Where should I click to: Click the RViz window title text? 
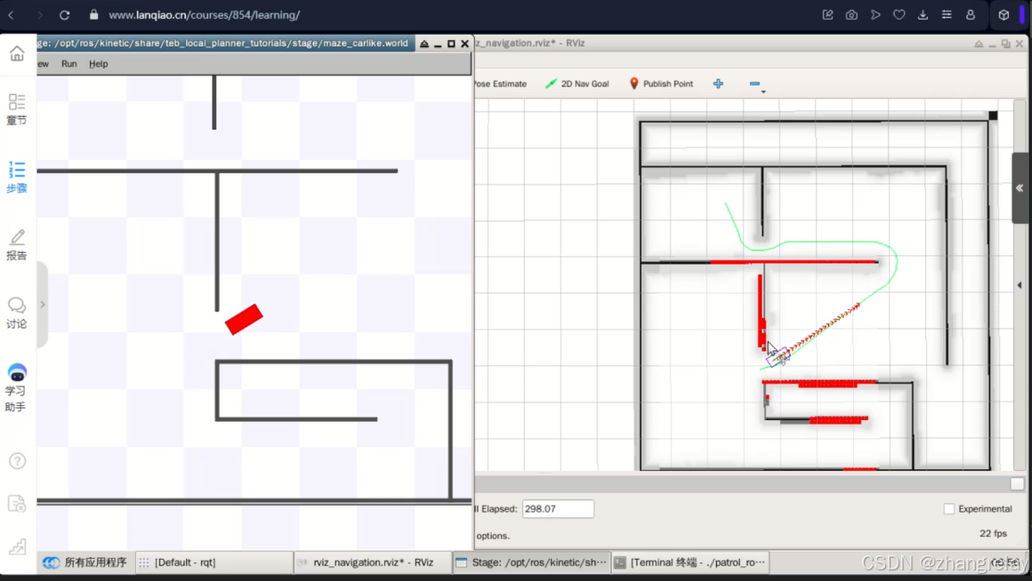coord(530,43)
